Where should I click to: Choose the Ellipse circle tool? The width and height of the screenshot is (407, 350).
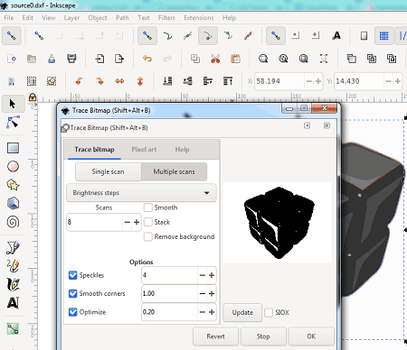[13, 166]
